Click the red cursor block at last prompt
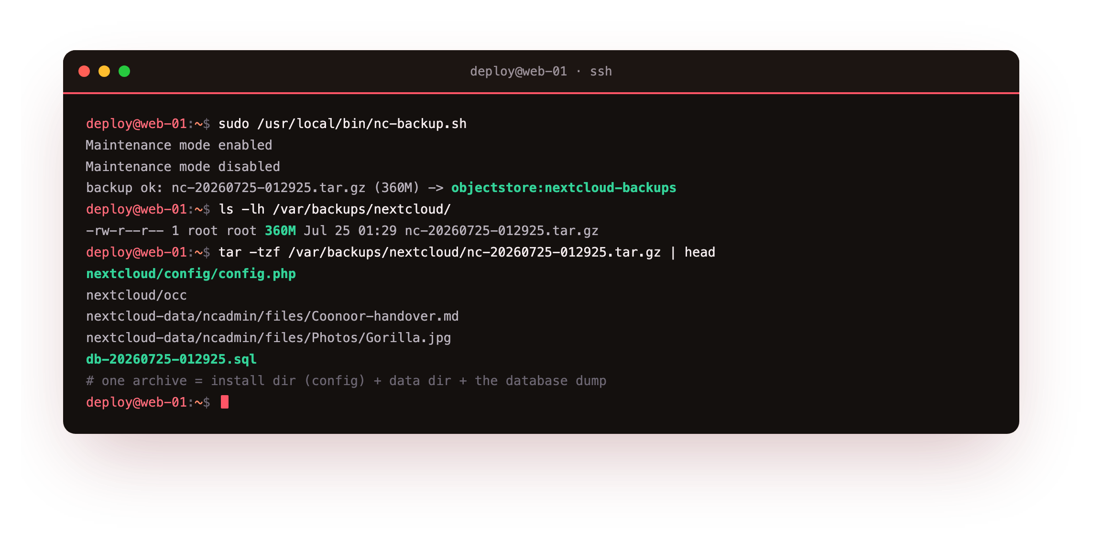Viewport: 1102px width, 549px height. point(225,402)
